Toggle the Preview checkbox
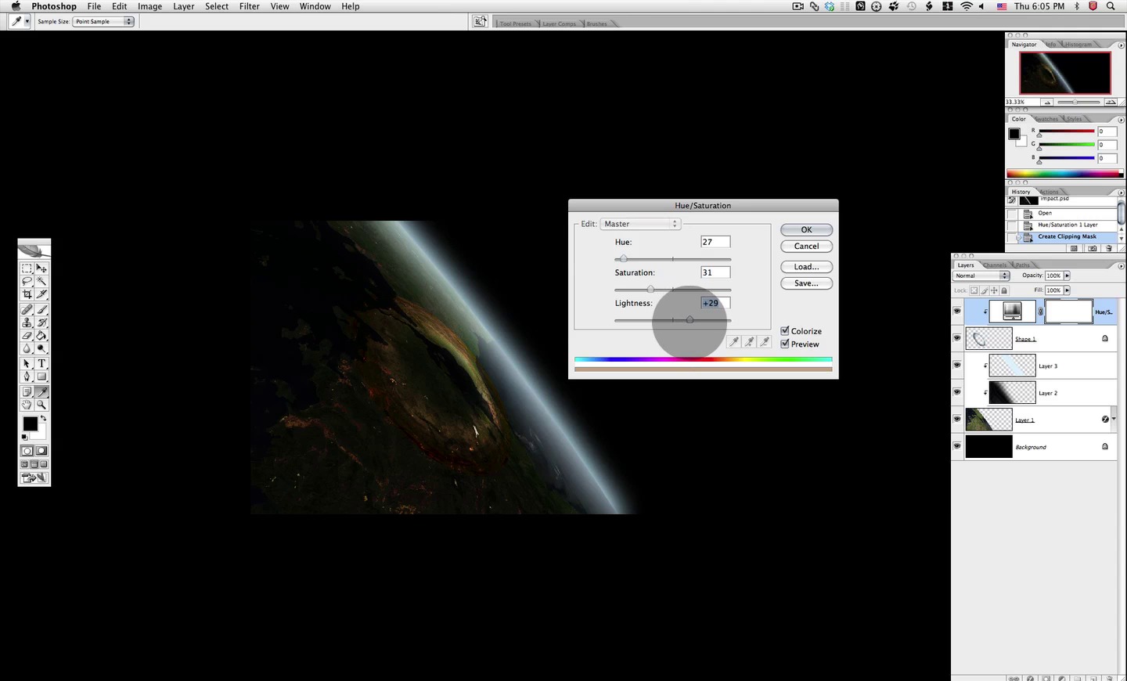 coord(785,344)
